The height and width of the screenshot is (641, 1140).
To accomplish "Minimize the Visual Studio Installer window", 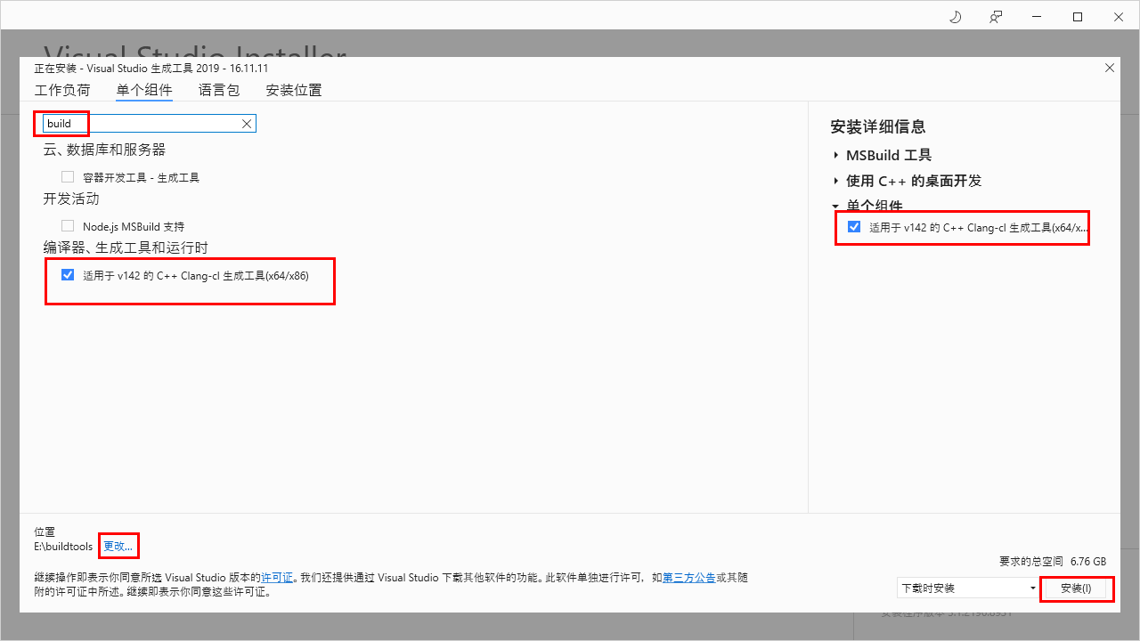I will [x=1037, y=17].
